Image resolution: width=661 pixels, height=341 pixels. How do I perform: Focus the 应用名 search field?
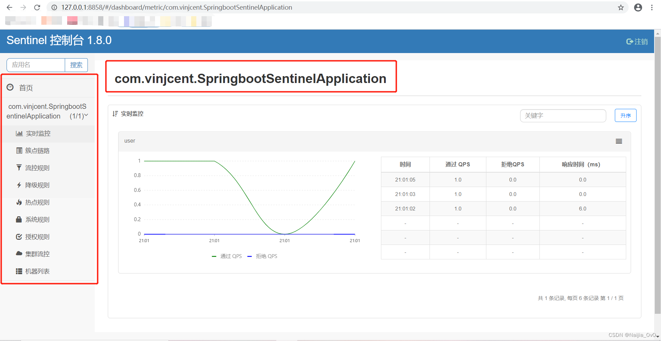[x=36, y=65]
